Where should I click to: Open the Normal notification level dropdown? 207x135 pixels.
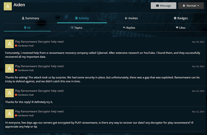(x=191, y=5)
